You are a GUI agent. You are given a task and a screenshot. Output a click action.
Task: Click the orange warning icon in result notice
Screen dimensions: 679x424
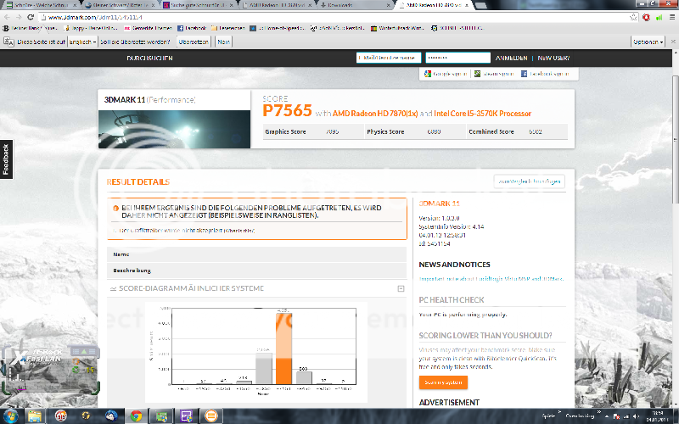coord(115,208)
